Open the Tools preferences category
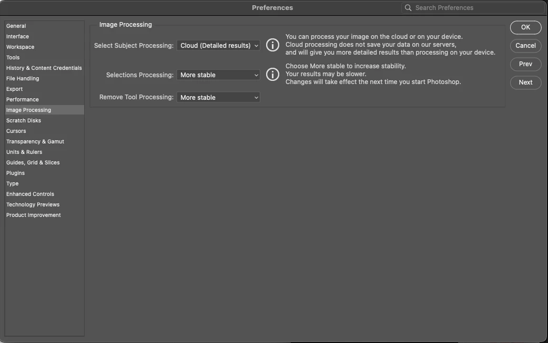The height and width of the screenshot is (343, 548). pos(44,57)
